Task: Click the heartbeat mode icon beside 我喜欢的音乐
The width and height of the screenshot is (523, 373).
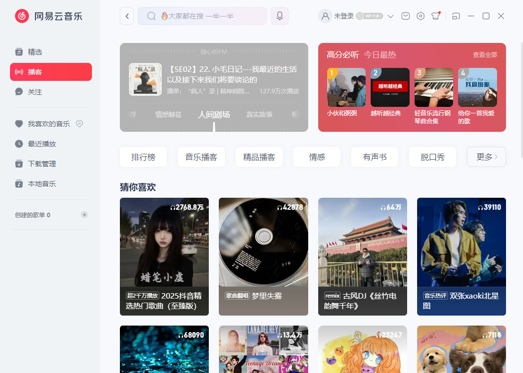Action: pos(79,124)
